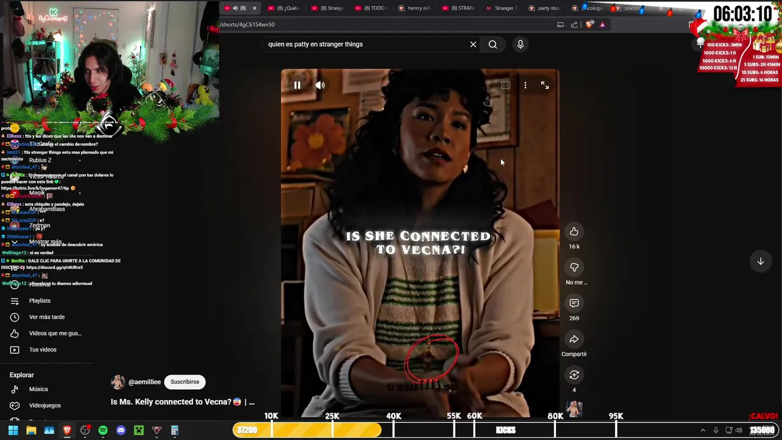The width and height of the screenshot is (782, 440).
Task: Expand hidden system tray icons chevron
Action: 703,430
